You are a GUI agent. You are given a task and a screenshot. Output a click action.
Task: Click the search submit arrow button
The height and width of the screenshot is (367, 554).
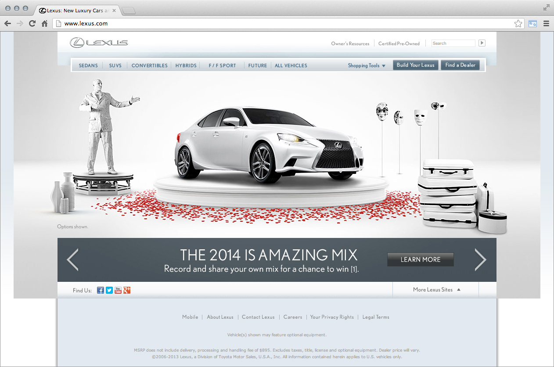(482, 43)
